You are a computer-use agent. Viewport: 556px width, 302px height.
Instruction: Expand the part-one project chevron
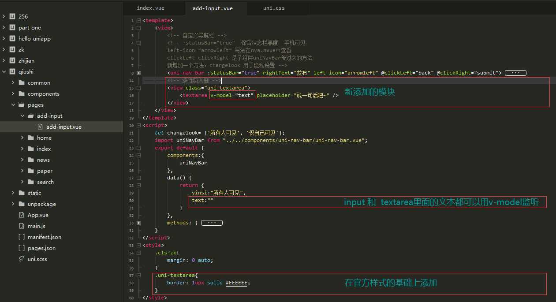pos(4,27)
